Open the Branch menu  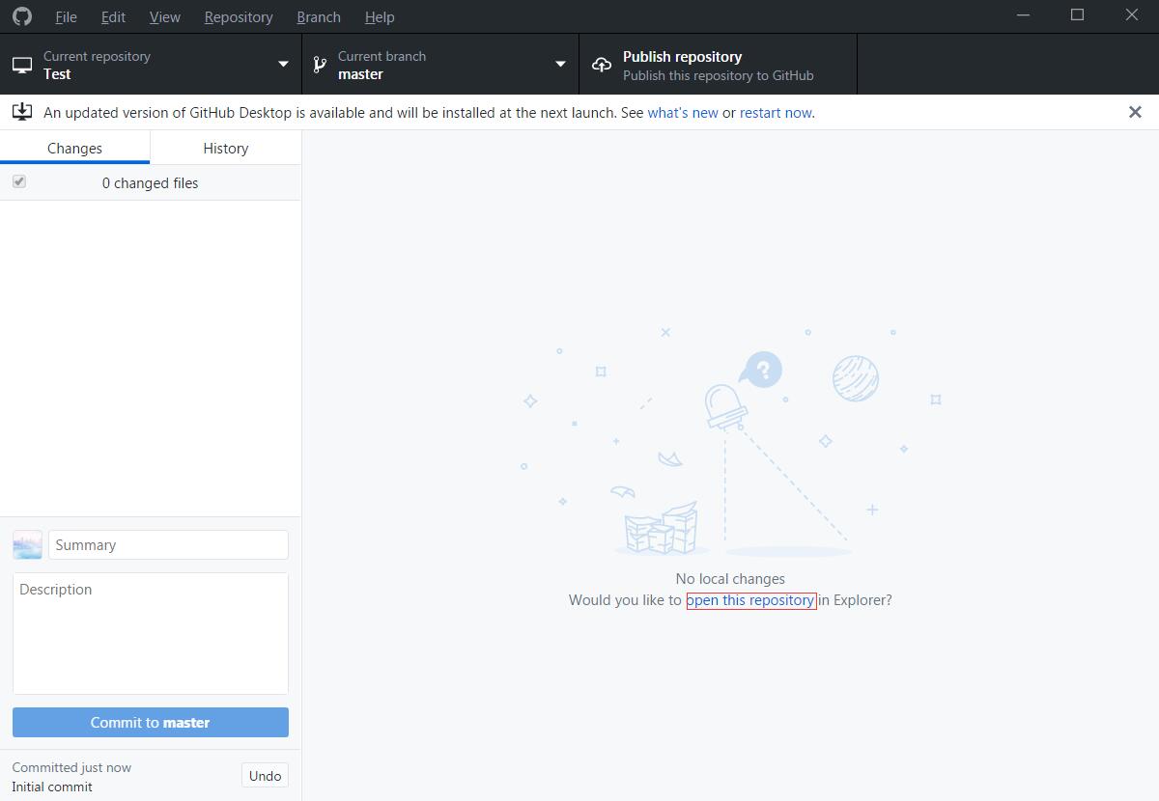(x=319, y=16)
